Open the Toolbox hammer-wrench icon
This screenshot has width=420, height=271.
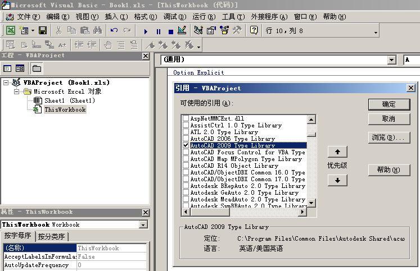point(237,30)
